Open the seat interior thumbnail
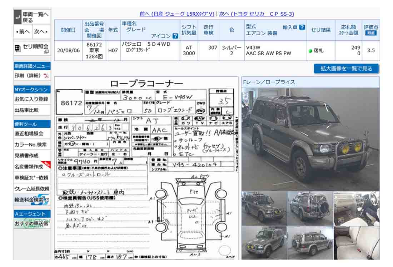The image size is (393, 267). 357,243
